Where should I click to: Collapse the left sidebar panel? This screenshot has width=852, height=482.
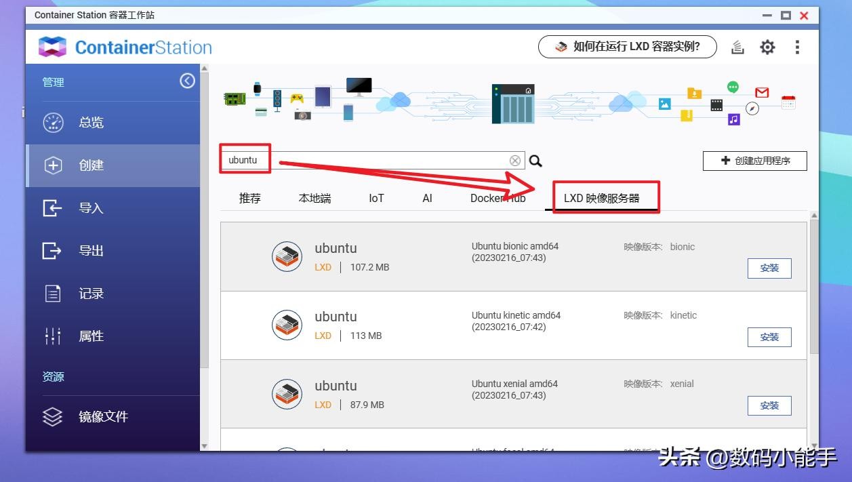[187, 81]
